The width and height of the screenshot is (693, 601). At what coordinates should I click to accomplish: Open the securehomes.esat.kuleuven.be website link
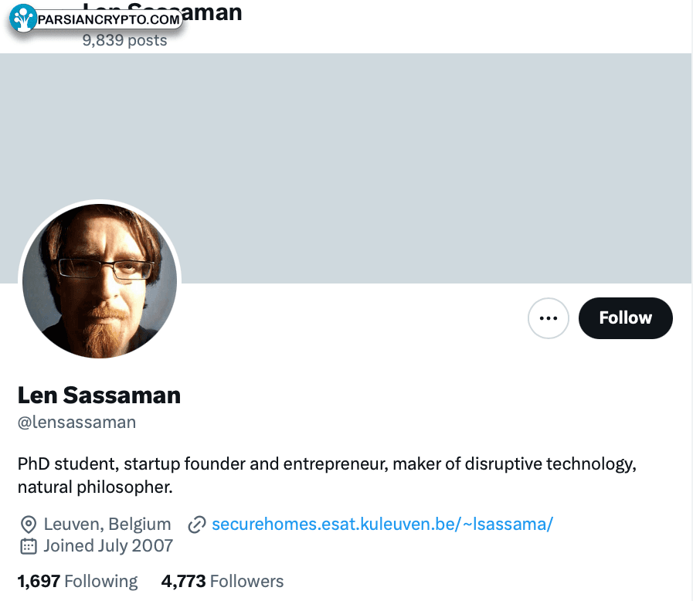point(382,525)
